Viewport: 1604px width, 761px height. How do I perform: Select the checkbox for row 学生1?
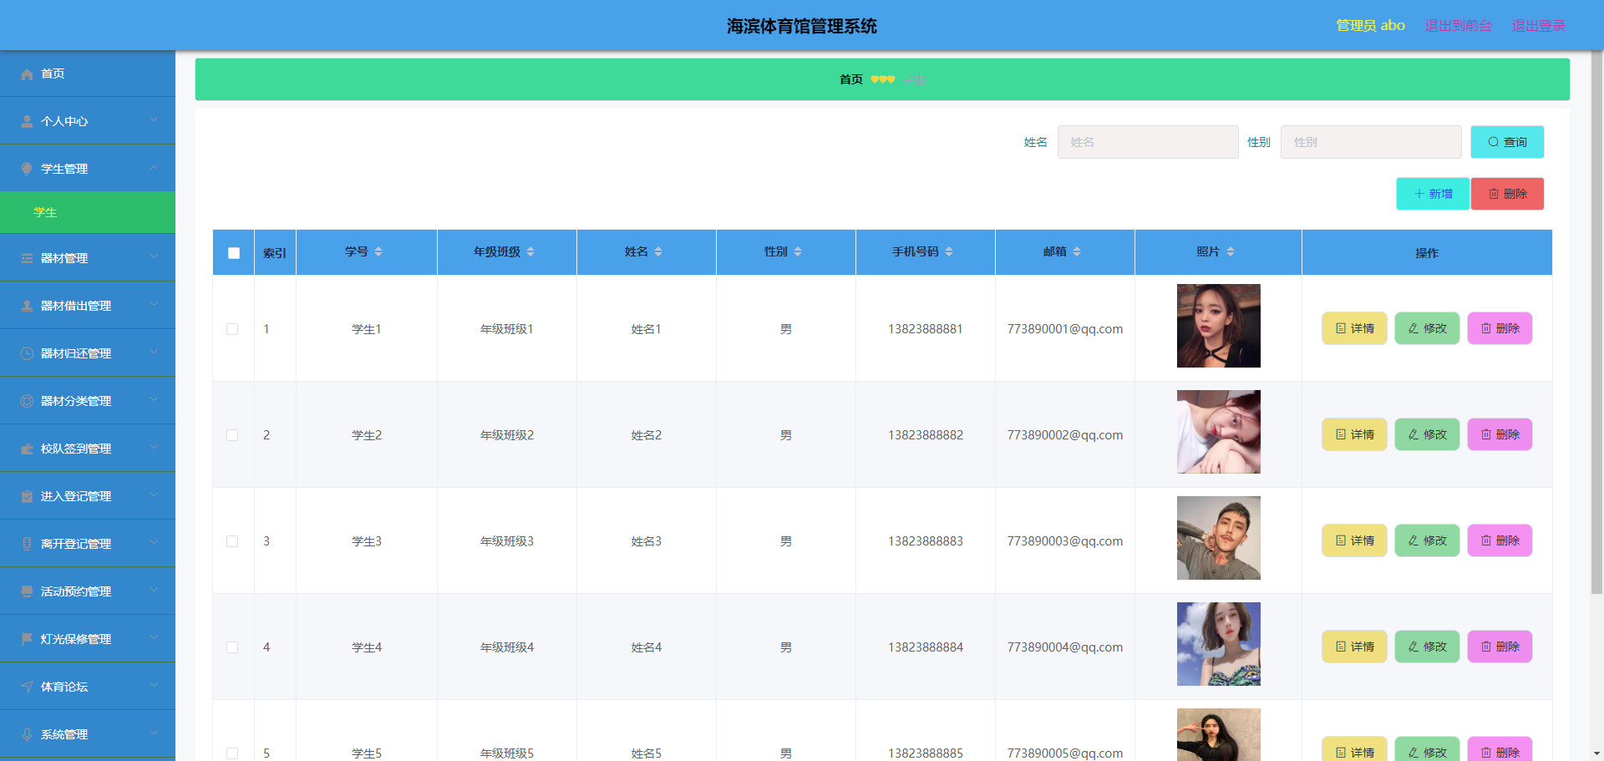232,330
